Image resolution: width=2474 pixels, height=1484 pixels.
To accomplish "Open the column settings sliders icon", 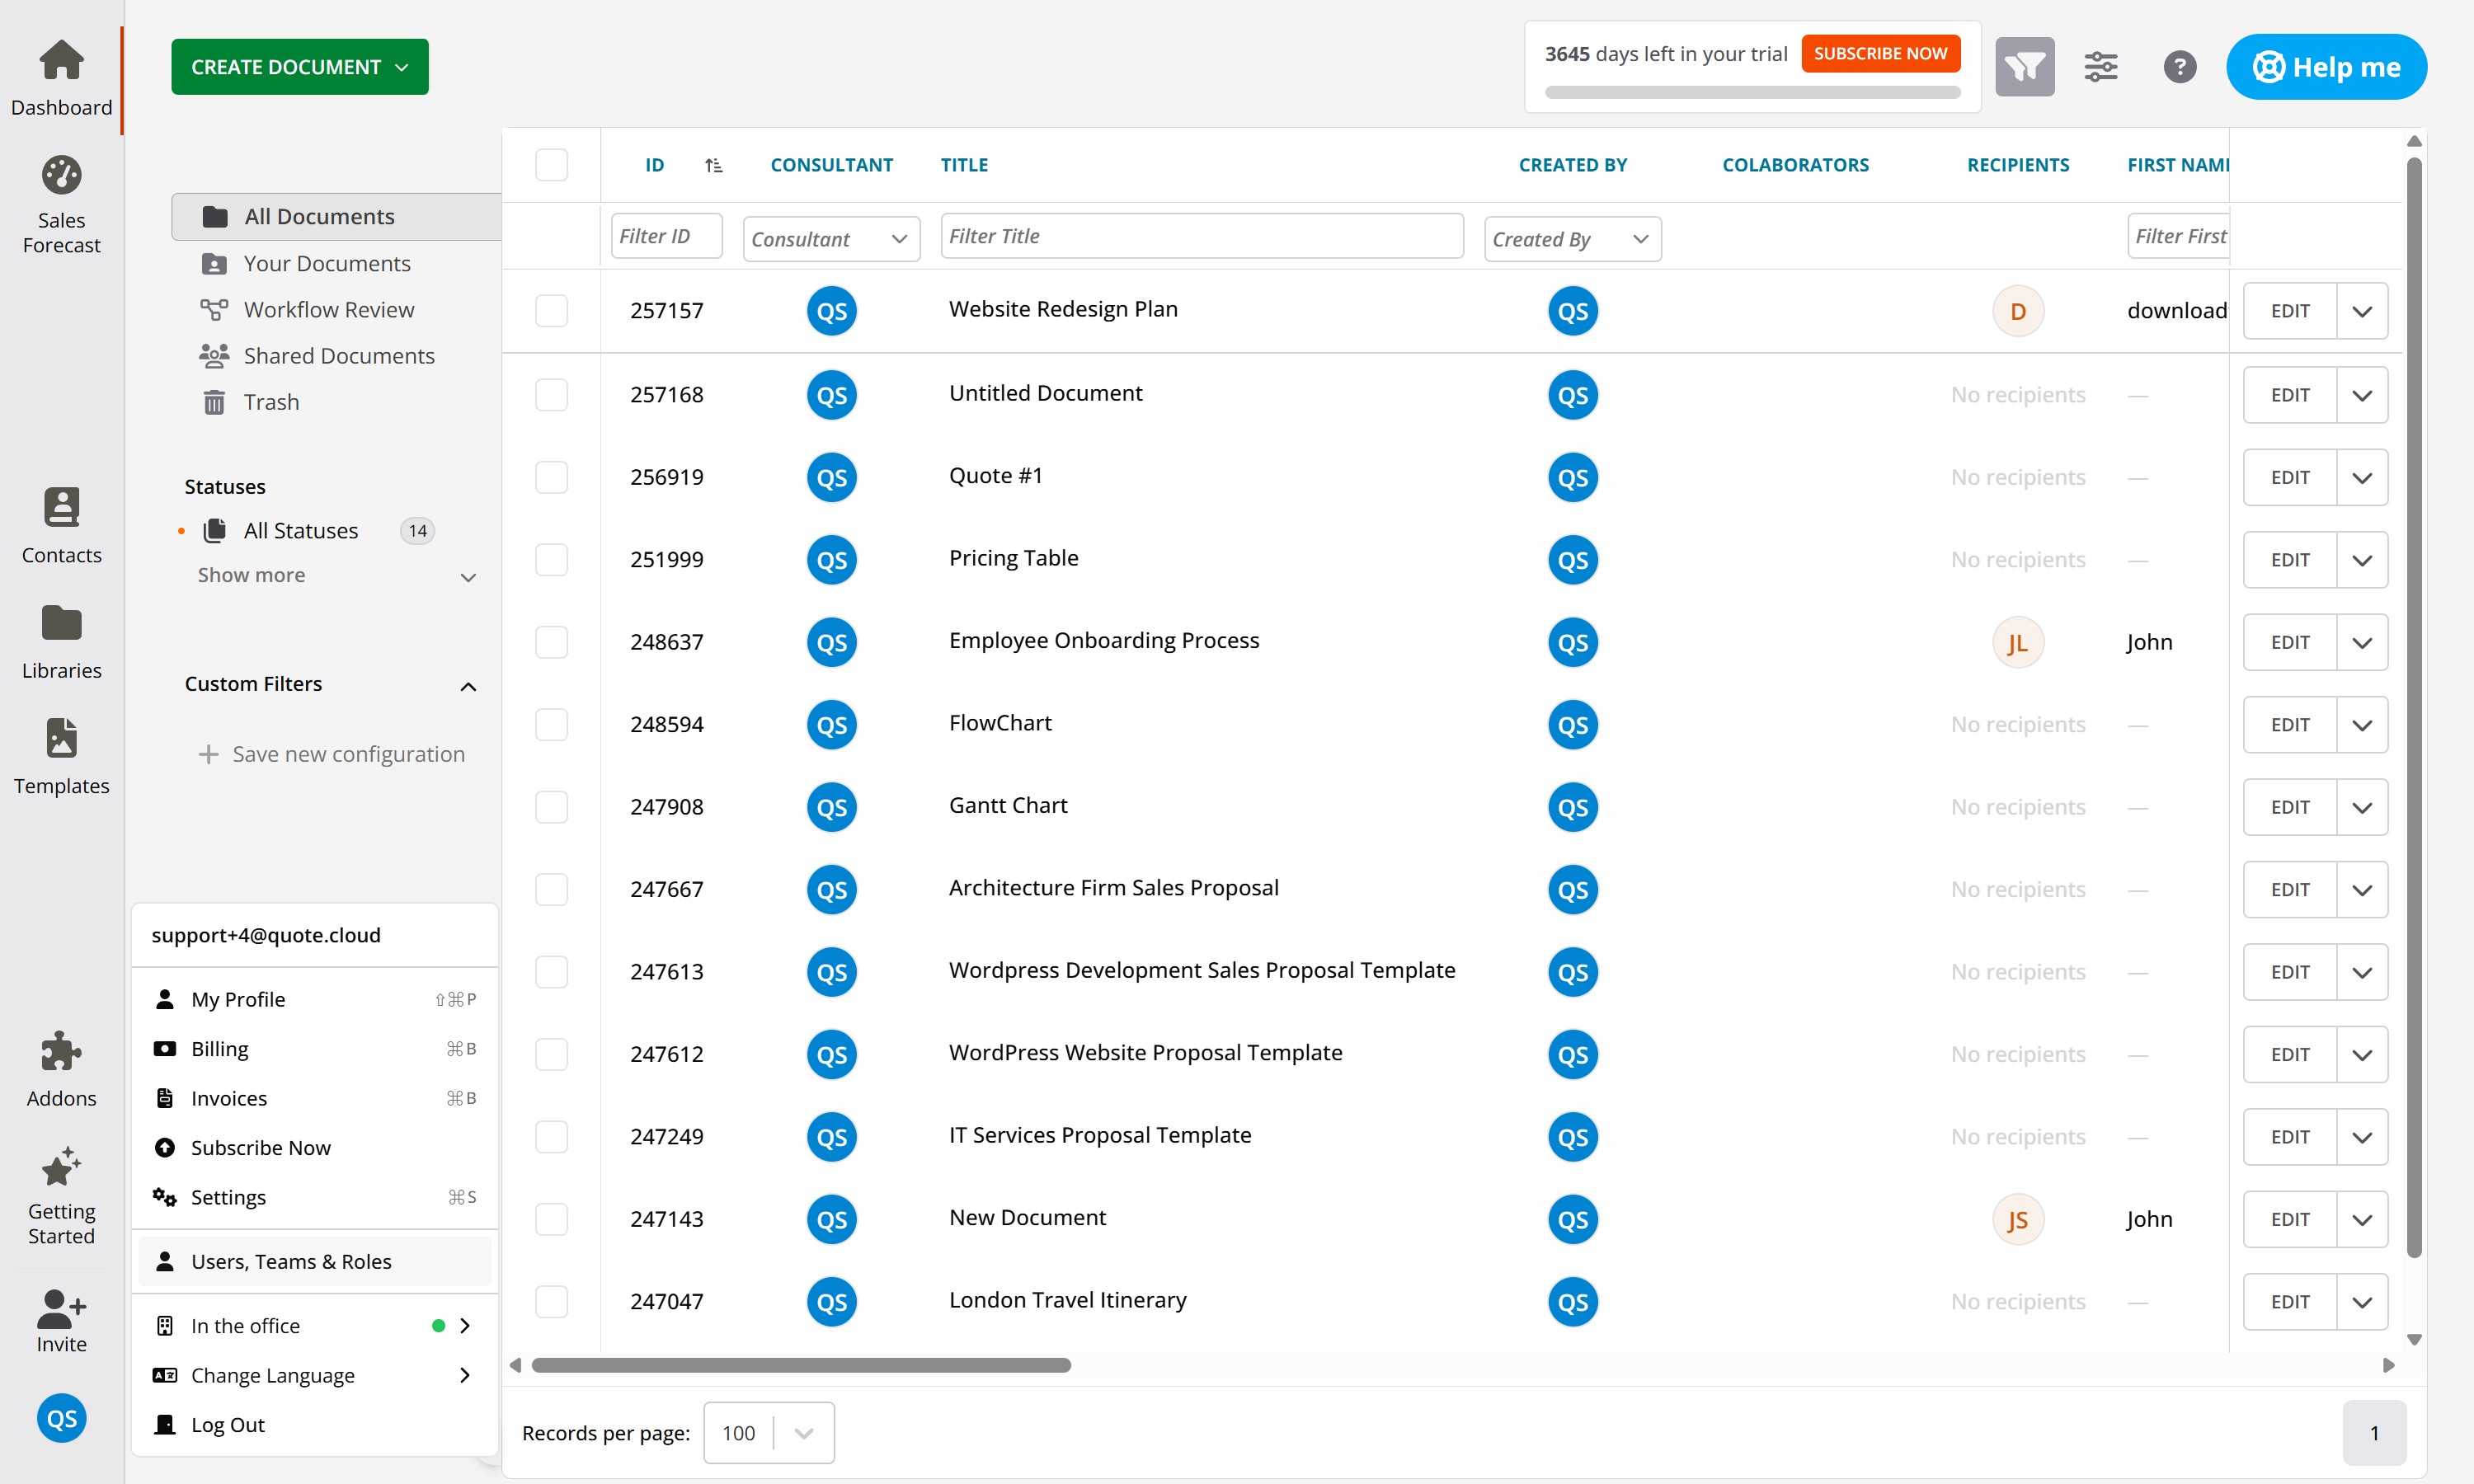I will coord(2100,67).
